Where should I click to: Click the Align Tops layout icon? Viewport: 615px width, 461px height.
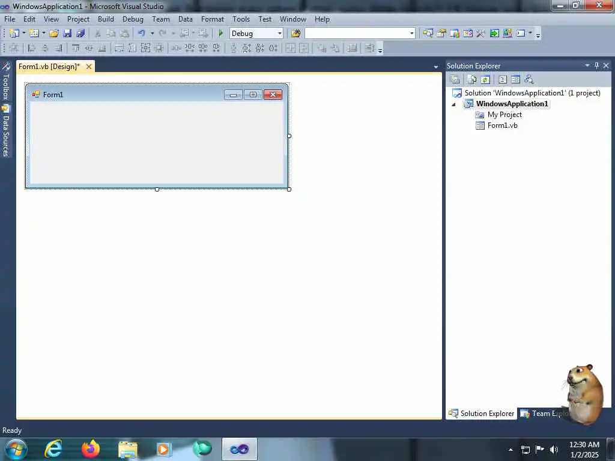coord(76,48)
